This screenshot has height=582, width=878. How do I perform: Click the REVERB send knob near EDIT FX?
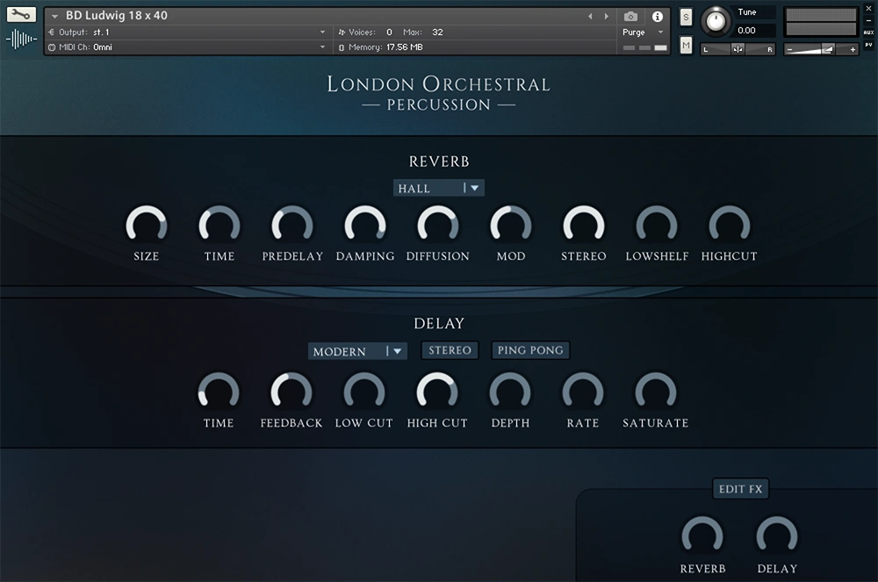[x=702, y=536]
